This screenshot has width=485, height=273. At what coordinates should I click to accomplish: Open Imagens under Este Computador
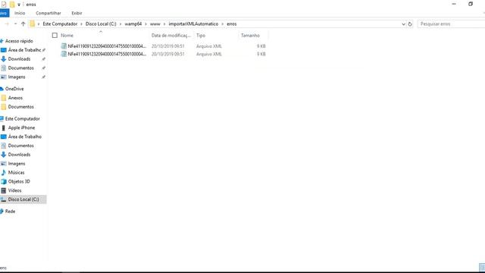coord(17,164)
